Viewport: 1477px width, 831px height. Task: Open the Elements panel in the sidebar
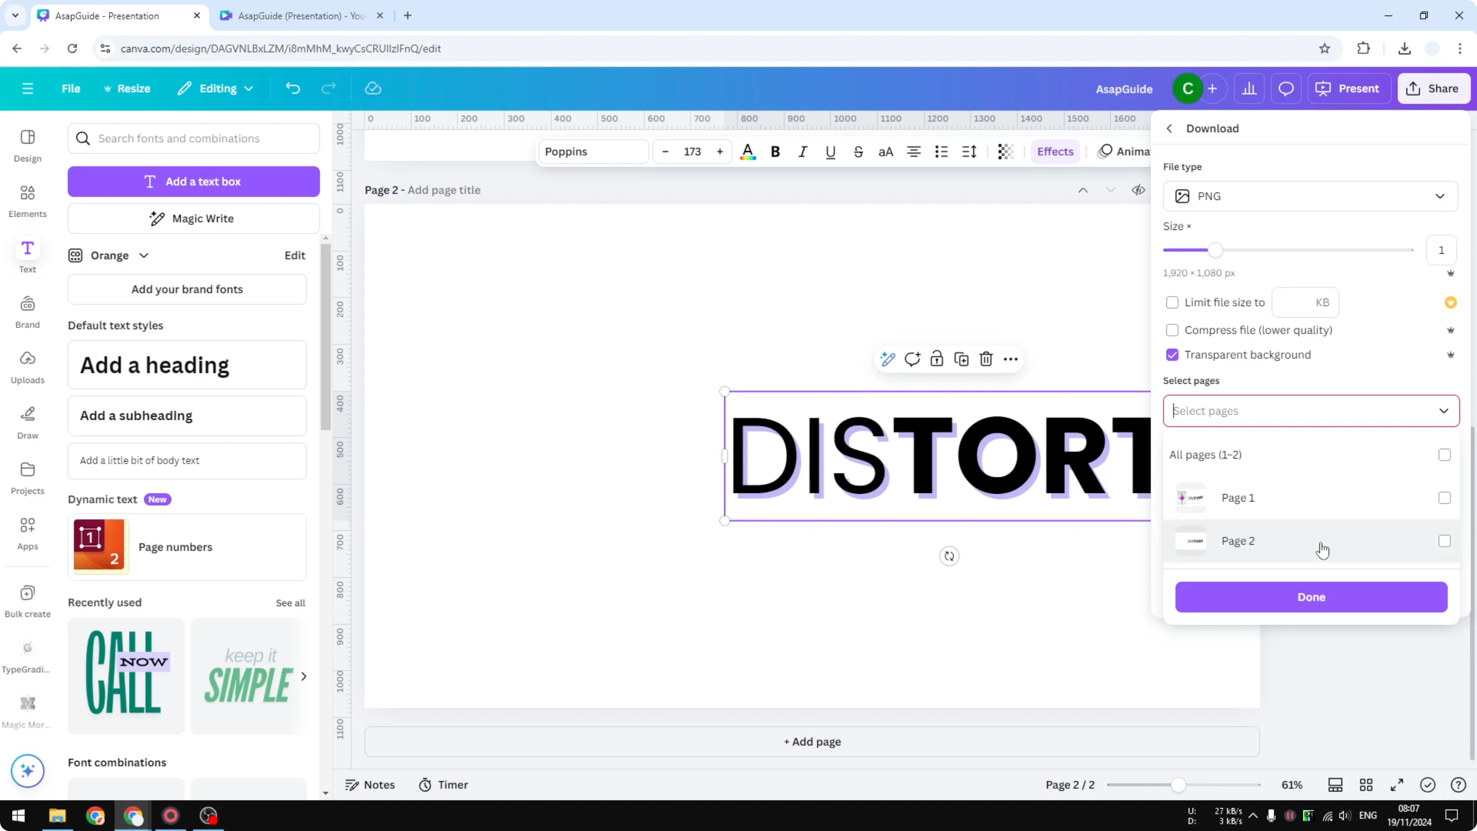tap(27, 200)
